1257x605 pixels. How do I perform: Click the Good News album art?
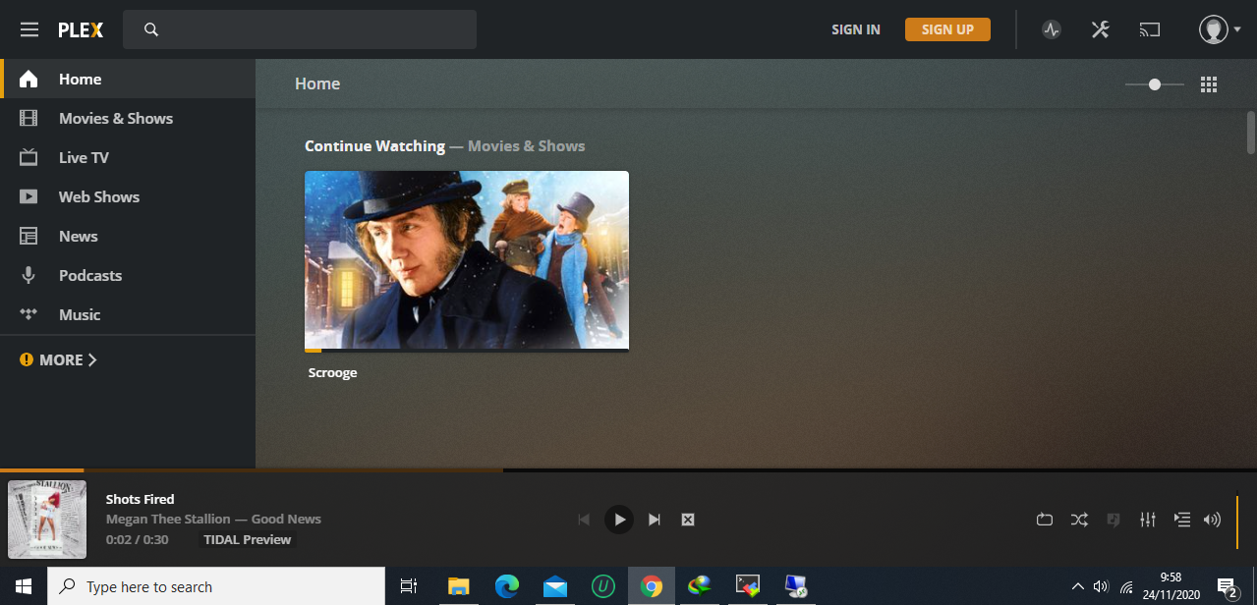tap(47, 520)
